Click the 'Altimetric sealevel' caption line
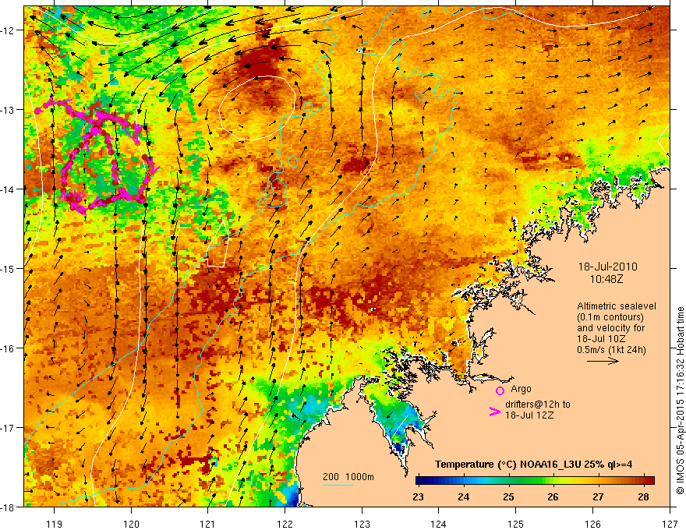 (616, 306)
